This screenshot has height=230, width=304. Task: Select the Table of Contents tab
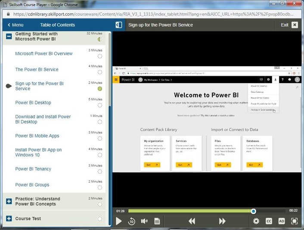pyautogui.click(x=57, y=25)
